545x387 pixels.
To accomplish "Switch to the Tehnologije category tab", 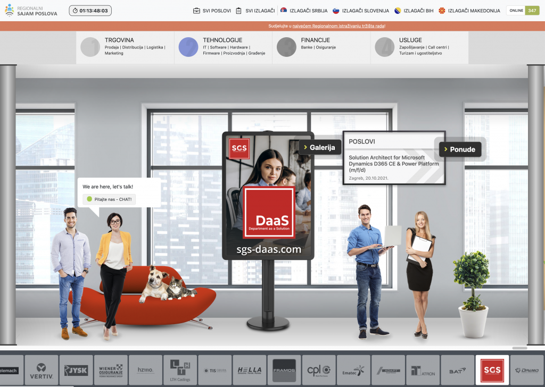I will 223,47.
